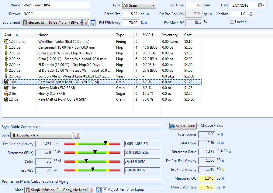Click the yeast vial icon of London Ale III
Viewport: 273px width, 193px height.
click(x=6, y=76)
